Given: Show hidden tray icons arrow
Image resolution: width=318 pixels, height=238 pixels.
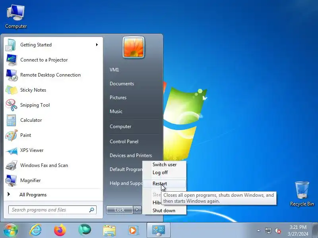Looking at the screenshot, I should (259, 230).
